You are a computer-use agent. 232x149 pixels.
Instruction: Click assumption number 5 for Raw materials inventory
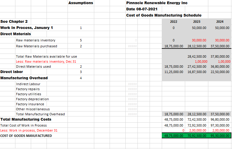pos(81,40)
